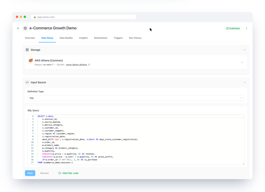265x192 pixels.
Task: Open AWS Athena storage details chevron
Action: (242, 62)
